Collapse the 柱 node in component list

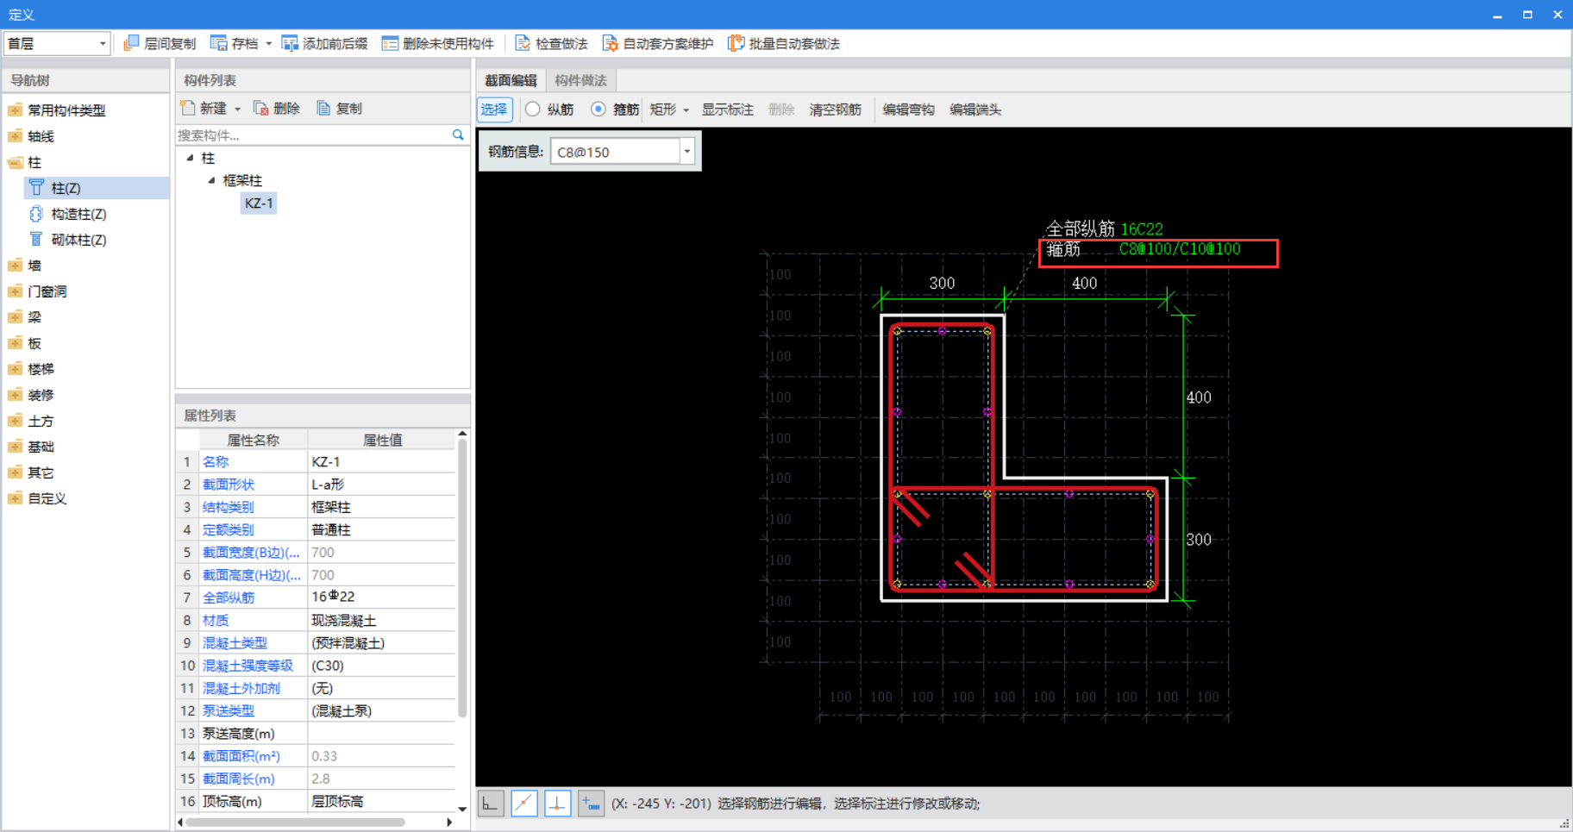pos(190,158)
